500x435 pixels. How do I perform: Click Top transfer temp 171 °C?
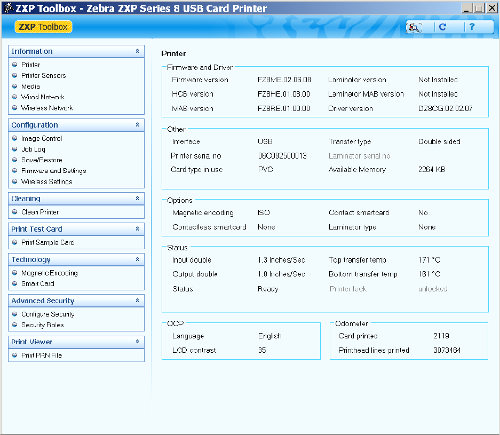coord(429,260)
